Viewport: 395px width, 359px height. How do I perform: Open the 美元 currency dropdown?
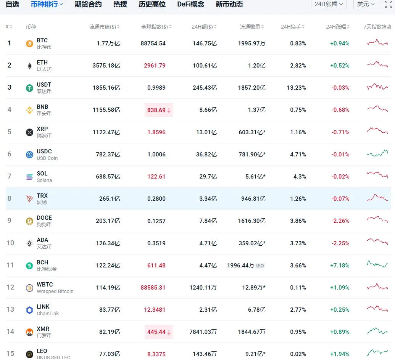tap(366, 4)
